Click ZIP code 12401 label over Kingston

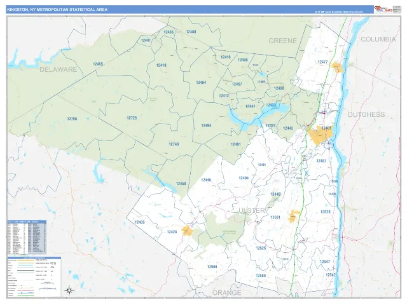tap(326, 128)
